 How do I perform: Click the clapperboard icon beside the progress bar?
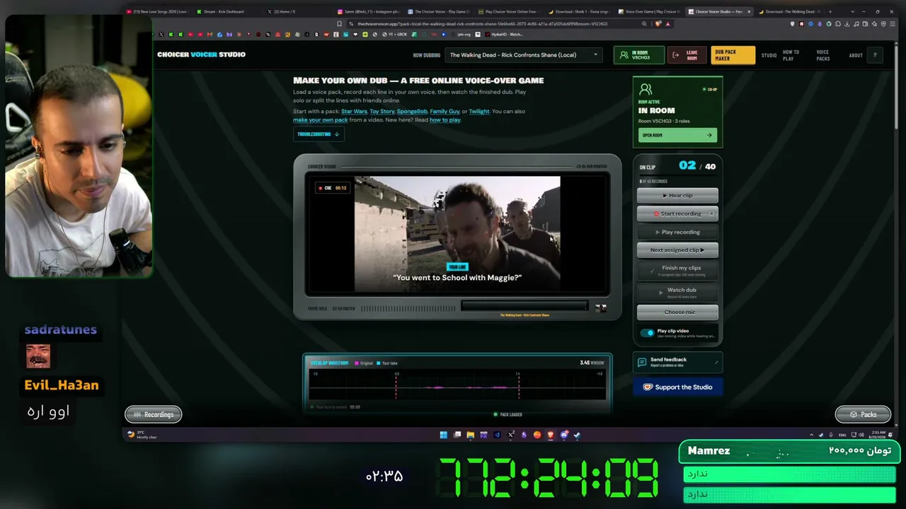[x=600, y=308]
